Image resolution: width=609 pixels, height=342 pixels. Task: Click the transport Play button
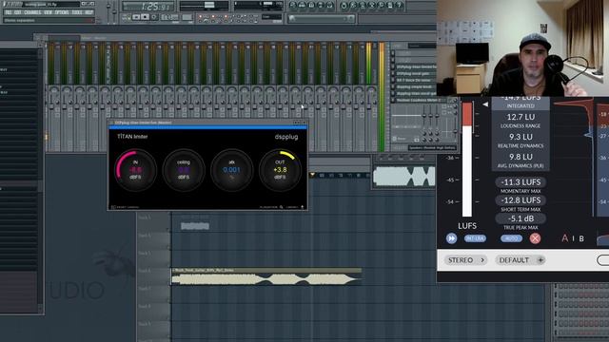coord(136,17)
